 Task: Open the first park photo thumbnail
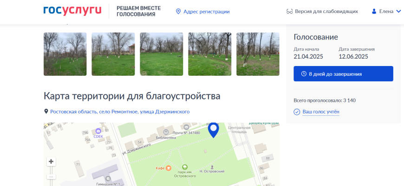[x=65, y=54]
